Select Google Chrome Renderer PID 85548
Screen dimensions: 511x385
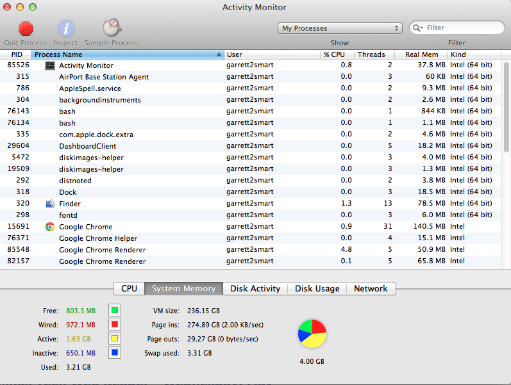[x=251, y=250]
